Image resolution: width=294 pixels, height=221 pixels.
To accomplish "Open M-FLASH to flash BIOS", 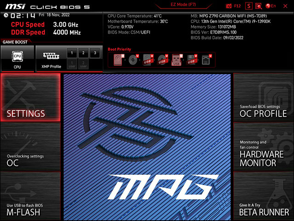I will point(30,196).
